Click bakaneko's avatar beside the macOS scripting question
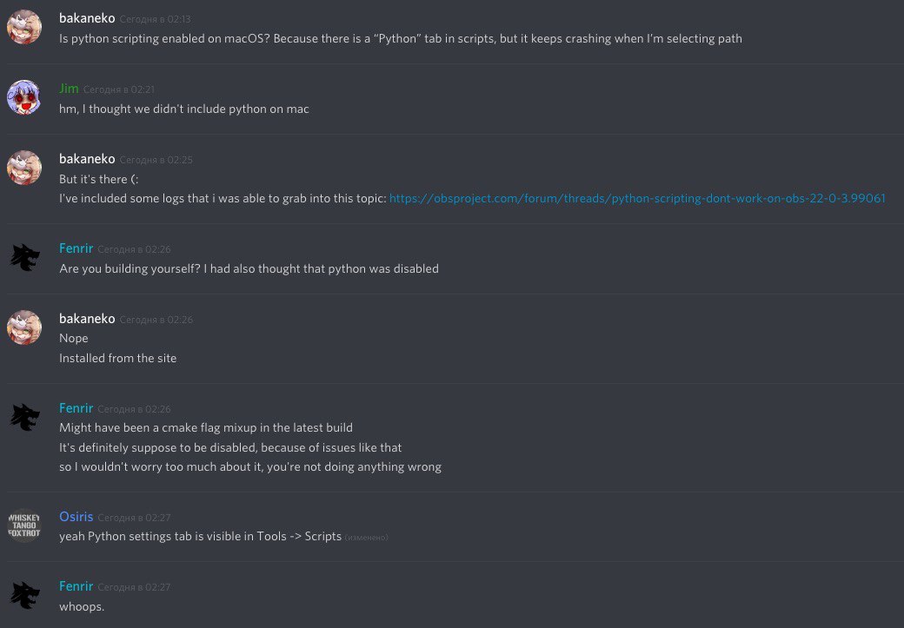This screenshot has height=628, width=904. click(x=24, y=28)
